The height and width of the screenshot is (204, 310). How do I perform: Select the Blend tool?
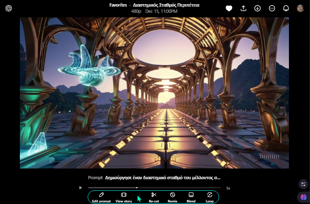point(191,197)
